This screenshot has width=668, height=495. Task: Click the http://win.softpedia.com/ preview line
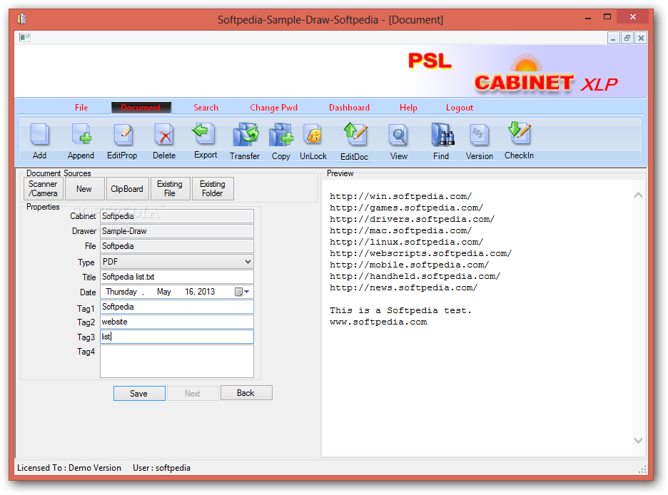coord(400,197)
